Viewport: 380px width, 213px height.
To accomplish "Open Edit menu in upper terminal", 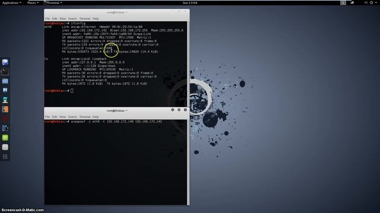I will pyautogui.click(x=55, y=18).
